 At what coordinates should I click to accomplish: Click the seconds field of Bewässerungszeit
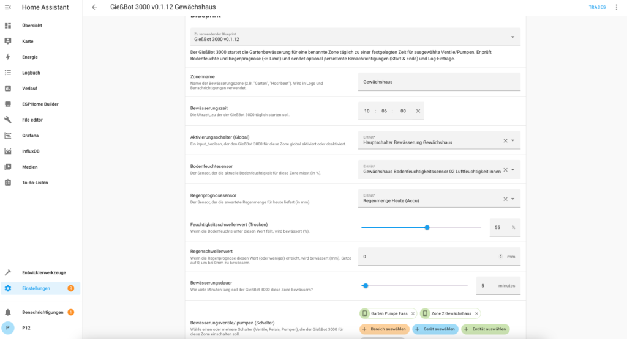pyautogui.click(x=403, y=111)
